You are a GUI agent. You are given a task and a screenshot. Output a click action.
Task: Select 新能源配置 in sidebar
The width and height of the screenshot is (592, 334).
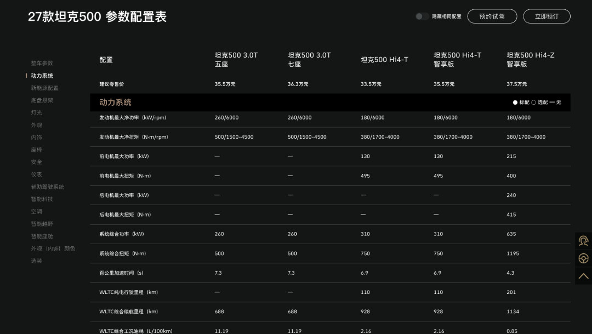click(x=44, y=88)
